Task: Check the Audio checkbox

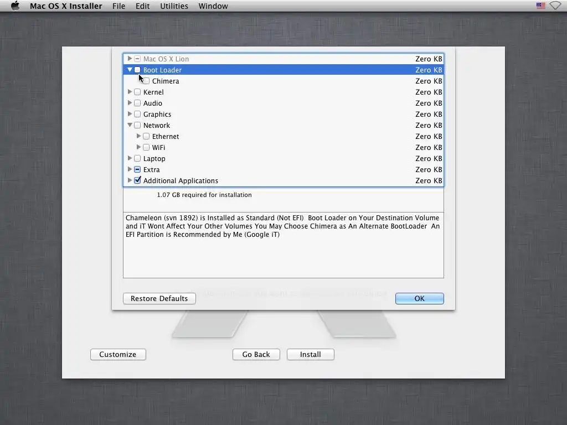Action: 137,103
